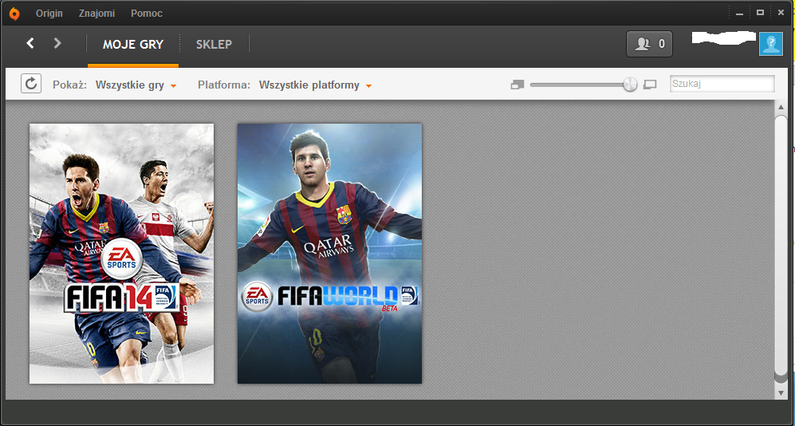This screenshot has height=426, width=795.
Task: Click the scrollbar down arrow
Action: 781,393
